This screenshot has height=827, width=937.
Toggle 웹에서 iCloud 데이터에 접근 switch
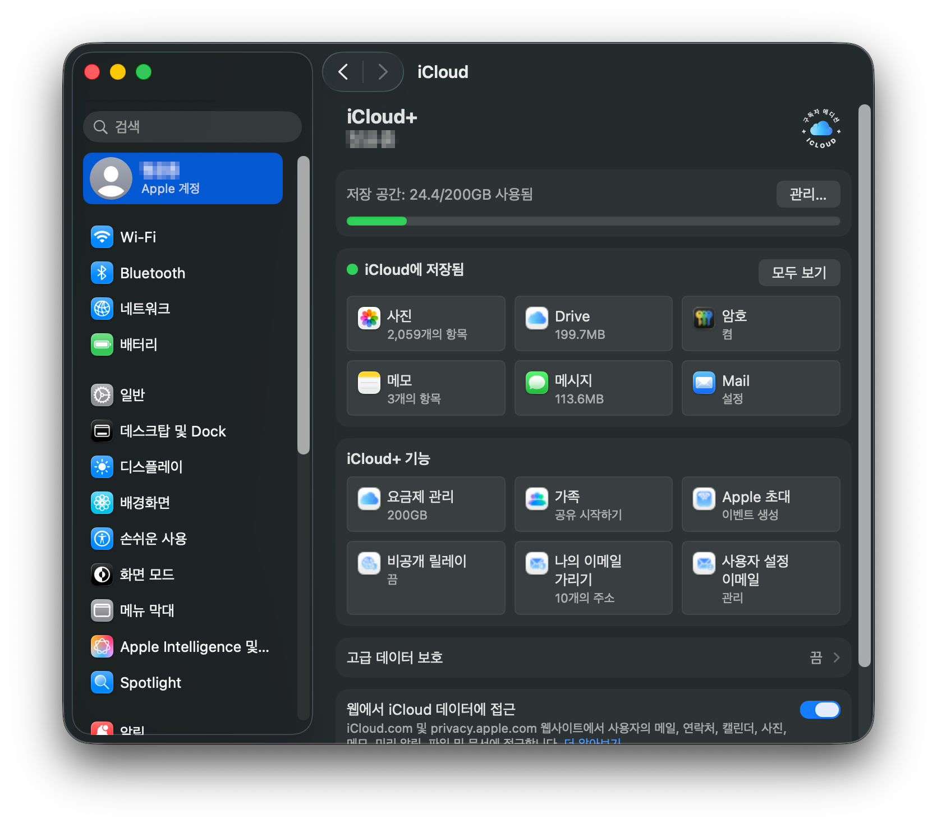[x=820, y=710]
